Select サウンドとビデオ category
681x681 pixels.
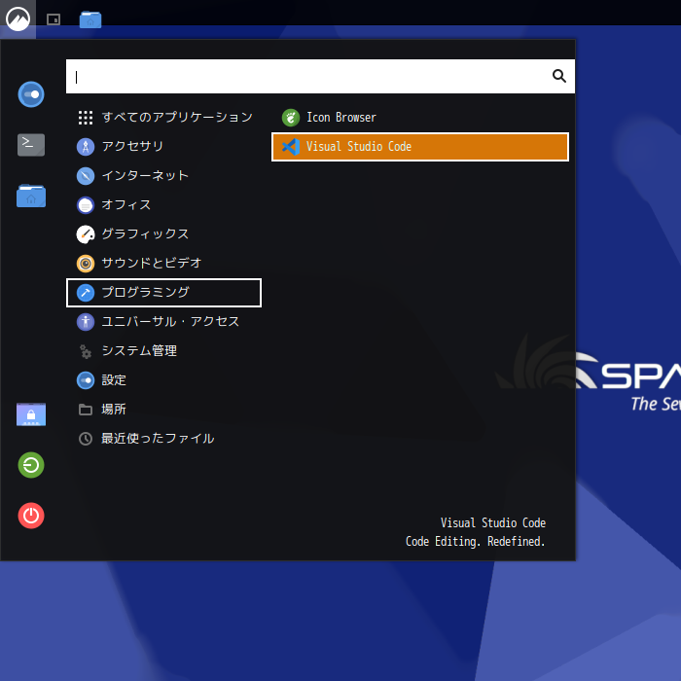[163, 264]
